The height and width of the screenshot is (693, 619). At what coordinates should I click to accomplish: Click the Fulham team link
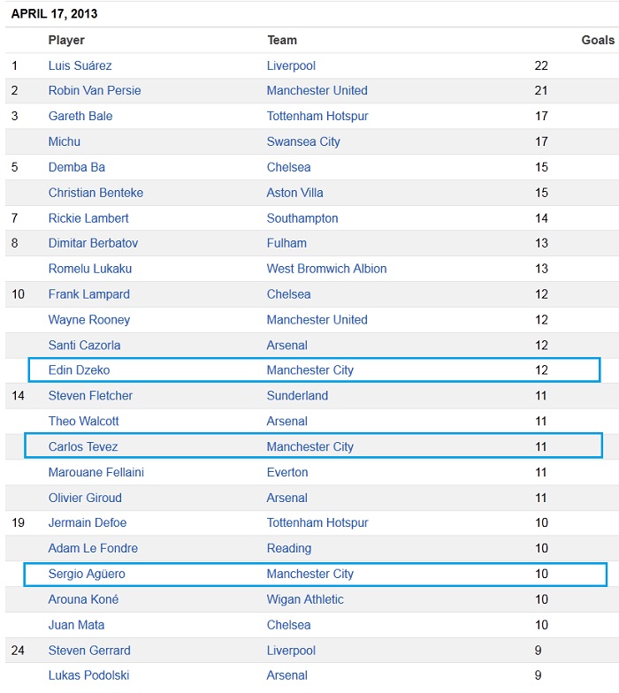point(287,243)
